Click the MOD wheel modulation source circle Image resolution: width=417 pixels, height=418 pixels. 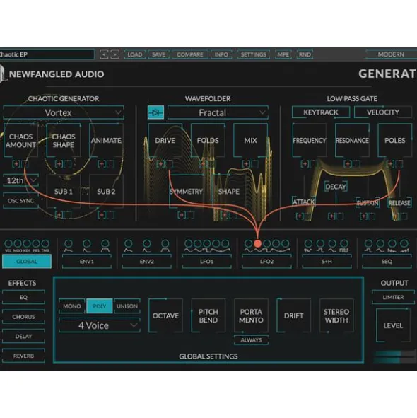[x=18, y=243]
